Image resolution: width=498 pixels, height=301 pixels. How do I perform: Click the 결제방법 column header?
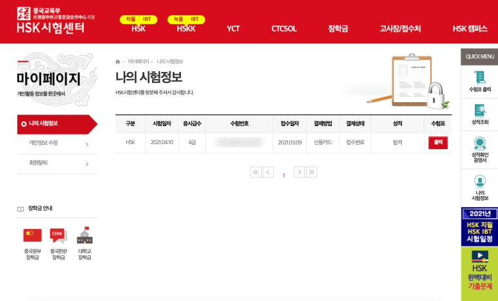coord(323,124)
